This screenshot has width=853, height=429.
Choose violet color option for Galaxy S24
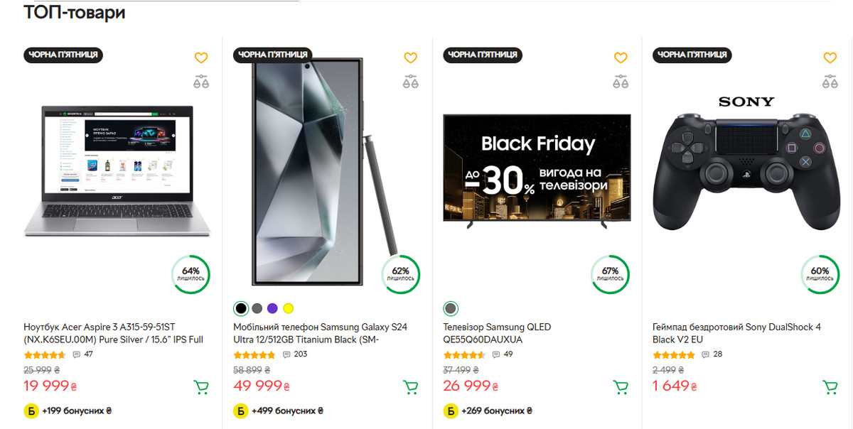click(x=272, y=308)
